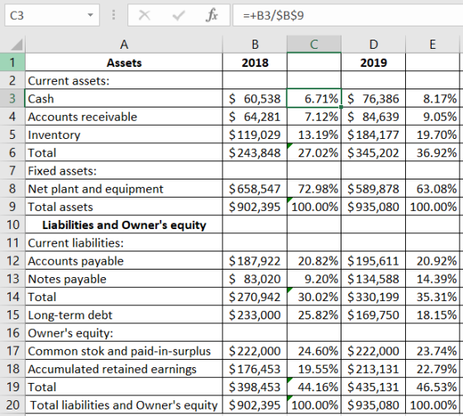Viewport: 463px width, 416px height.
Task: Select 'Accounts receivable' label cell
Action: (x=124, y=117)
